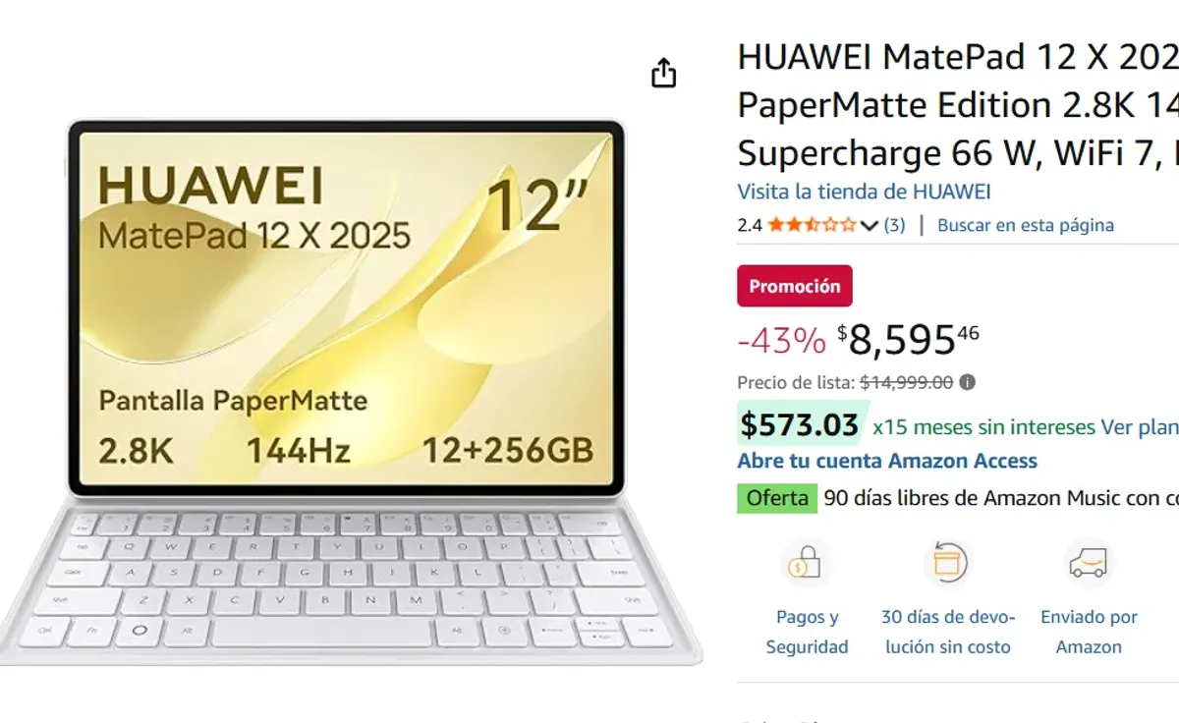Click the info icon next to the list price

[x=969, y=382]
